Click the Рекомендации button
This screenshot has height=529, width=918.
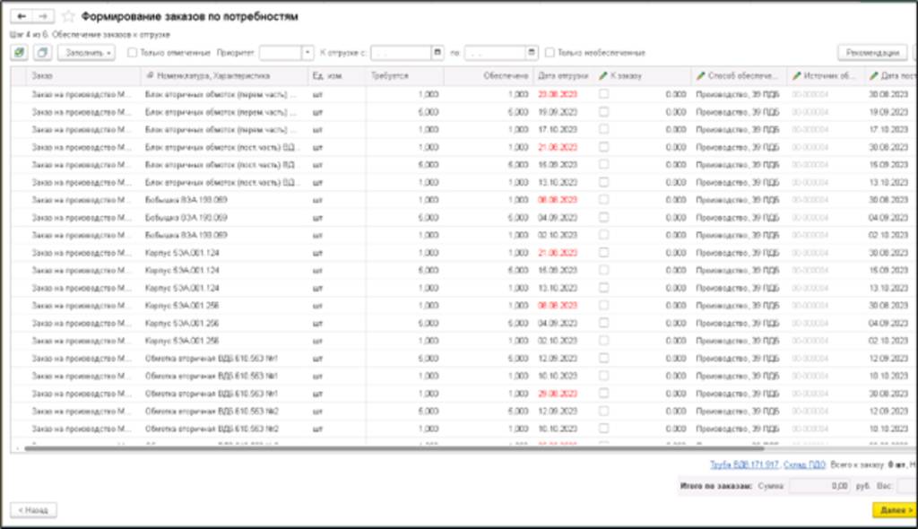871,53
